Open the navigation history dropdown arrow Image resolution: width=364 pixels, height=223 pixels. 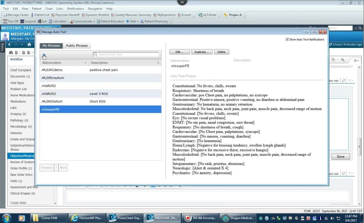[22, 45]
